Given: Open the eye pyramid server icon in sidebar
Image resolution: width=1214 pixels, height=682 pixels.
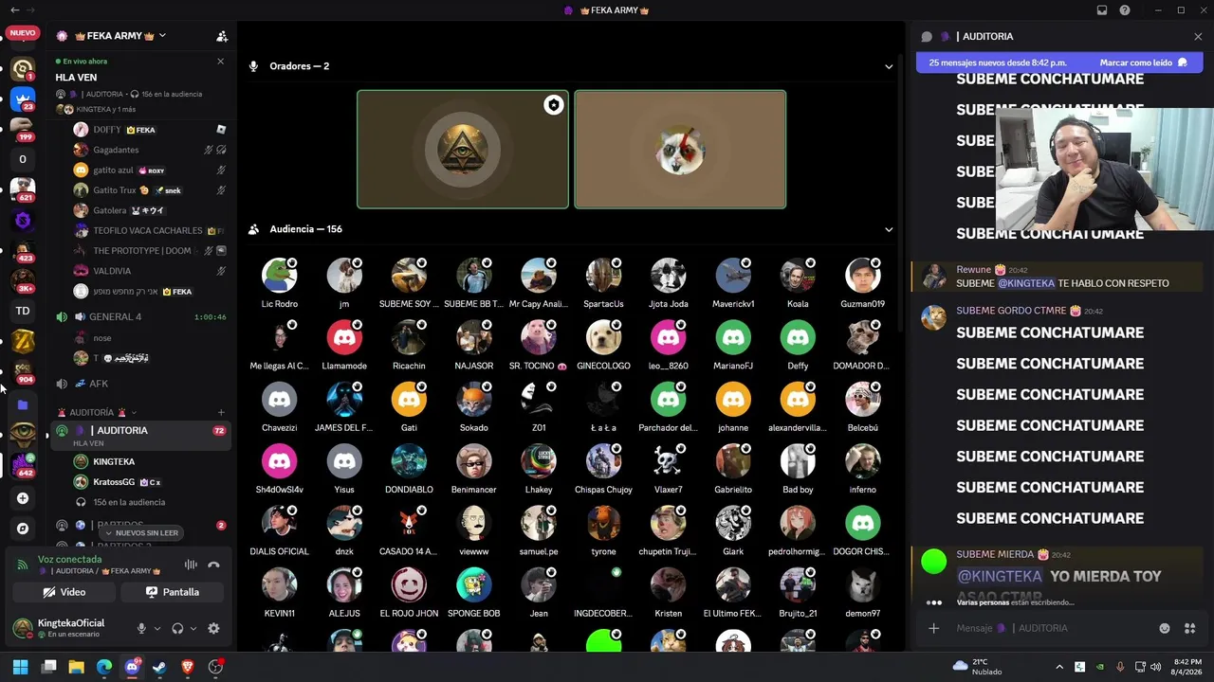Looking at the screenshot, I should click(23, 435).
